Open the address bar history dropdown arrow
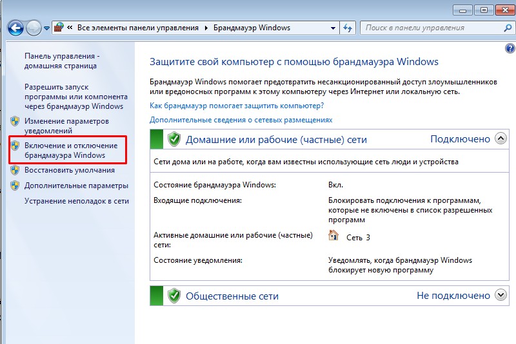This screenshot has width=516, height=344. click(333, 28)
